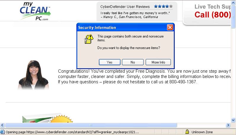The image size is (236, 135).
Task: Click the star rating in user reviews
Action: click(x=163, y=6)
